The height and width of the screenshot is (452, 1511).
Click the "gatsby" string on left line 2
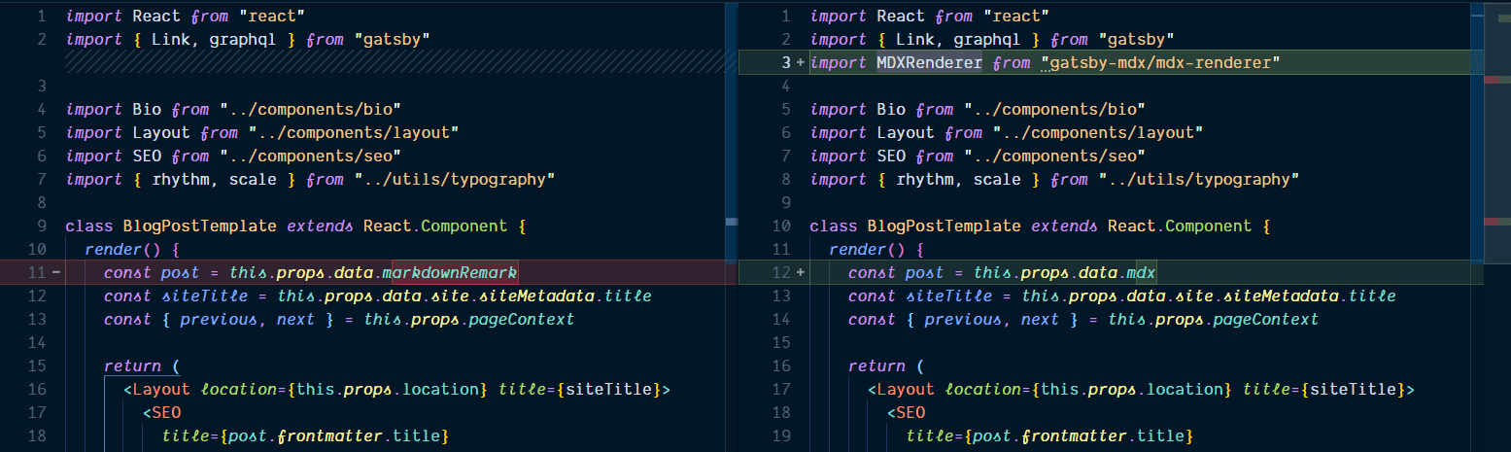coord(393,40)
